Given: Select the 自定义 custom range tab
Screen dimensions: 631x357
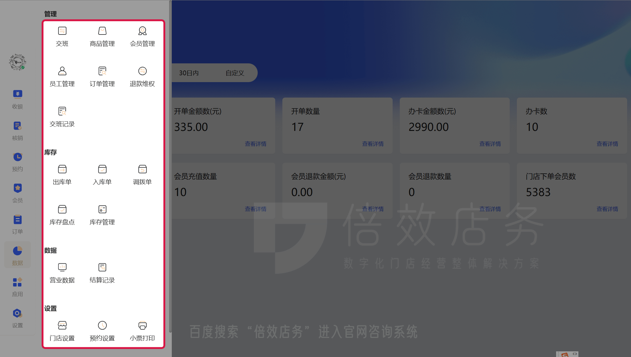Looking at the screenshot, I should point(235,73).
